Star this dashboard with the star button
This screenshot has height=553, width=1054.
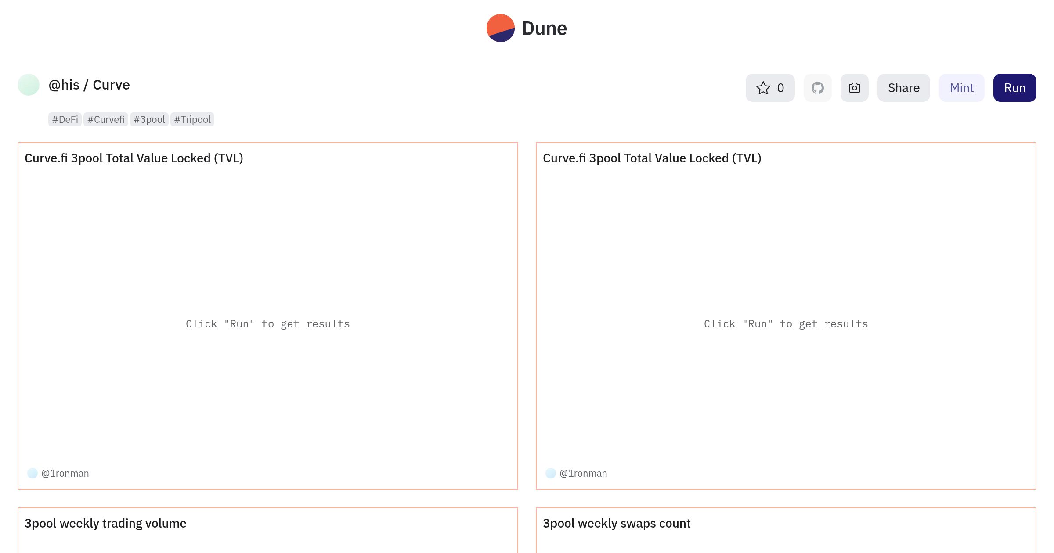770,88
